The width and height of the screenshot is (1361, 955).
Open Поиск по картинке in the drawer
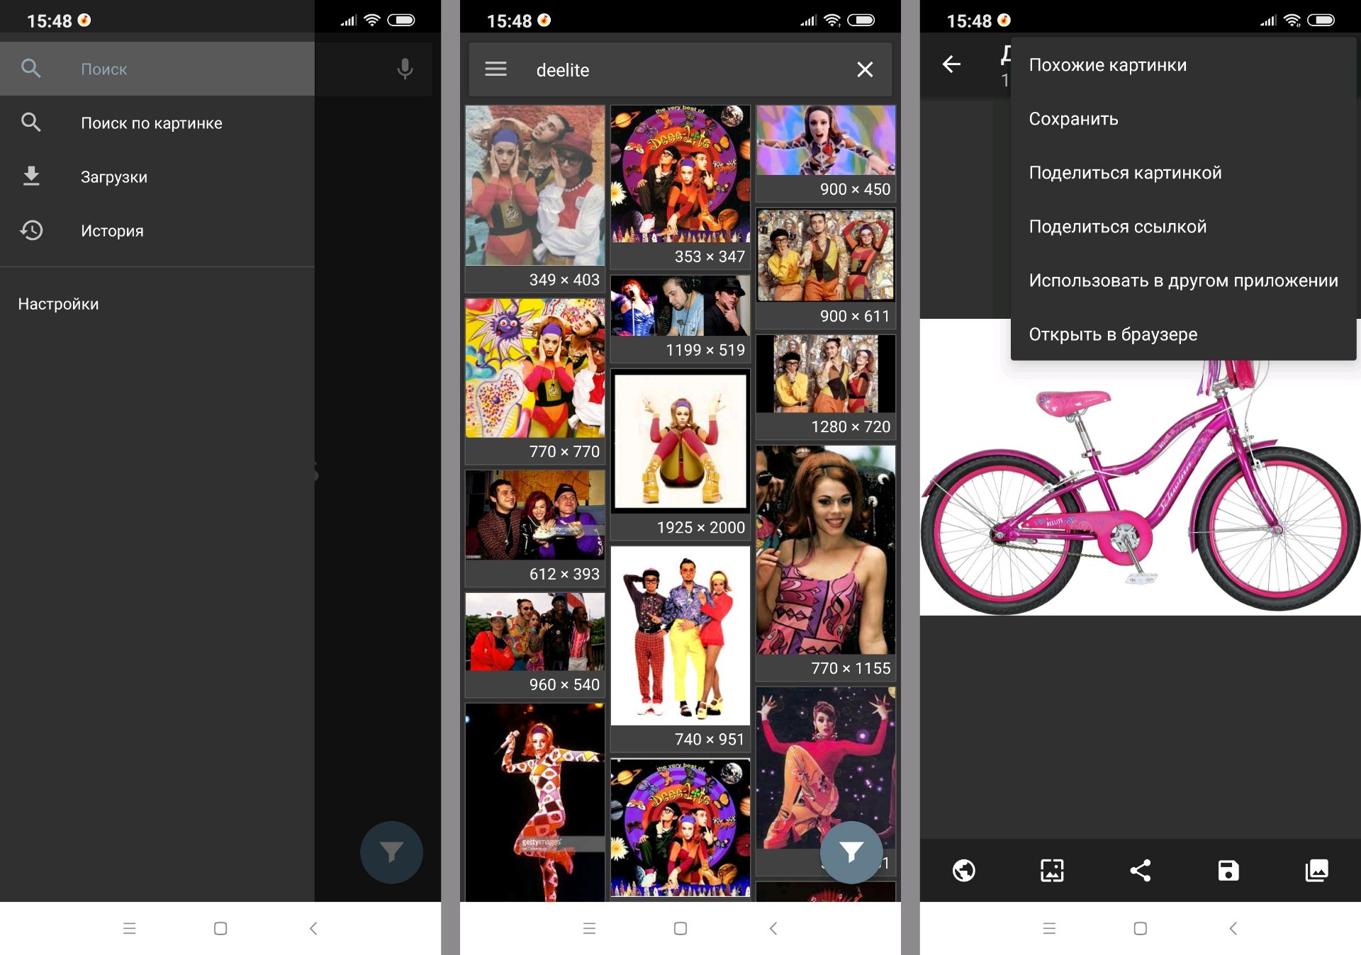pyautogui.click(x=157, y=123)
